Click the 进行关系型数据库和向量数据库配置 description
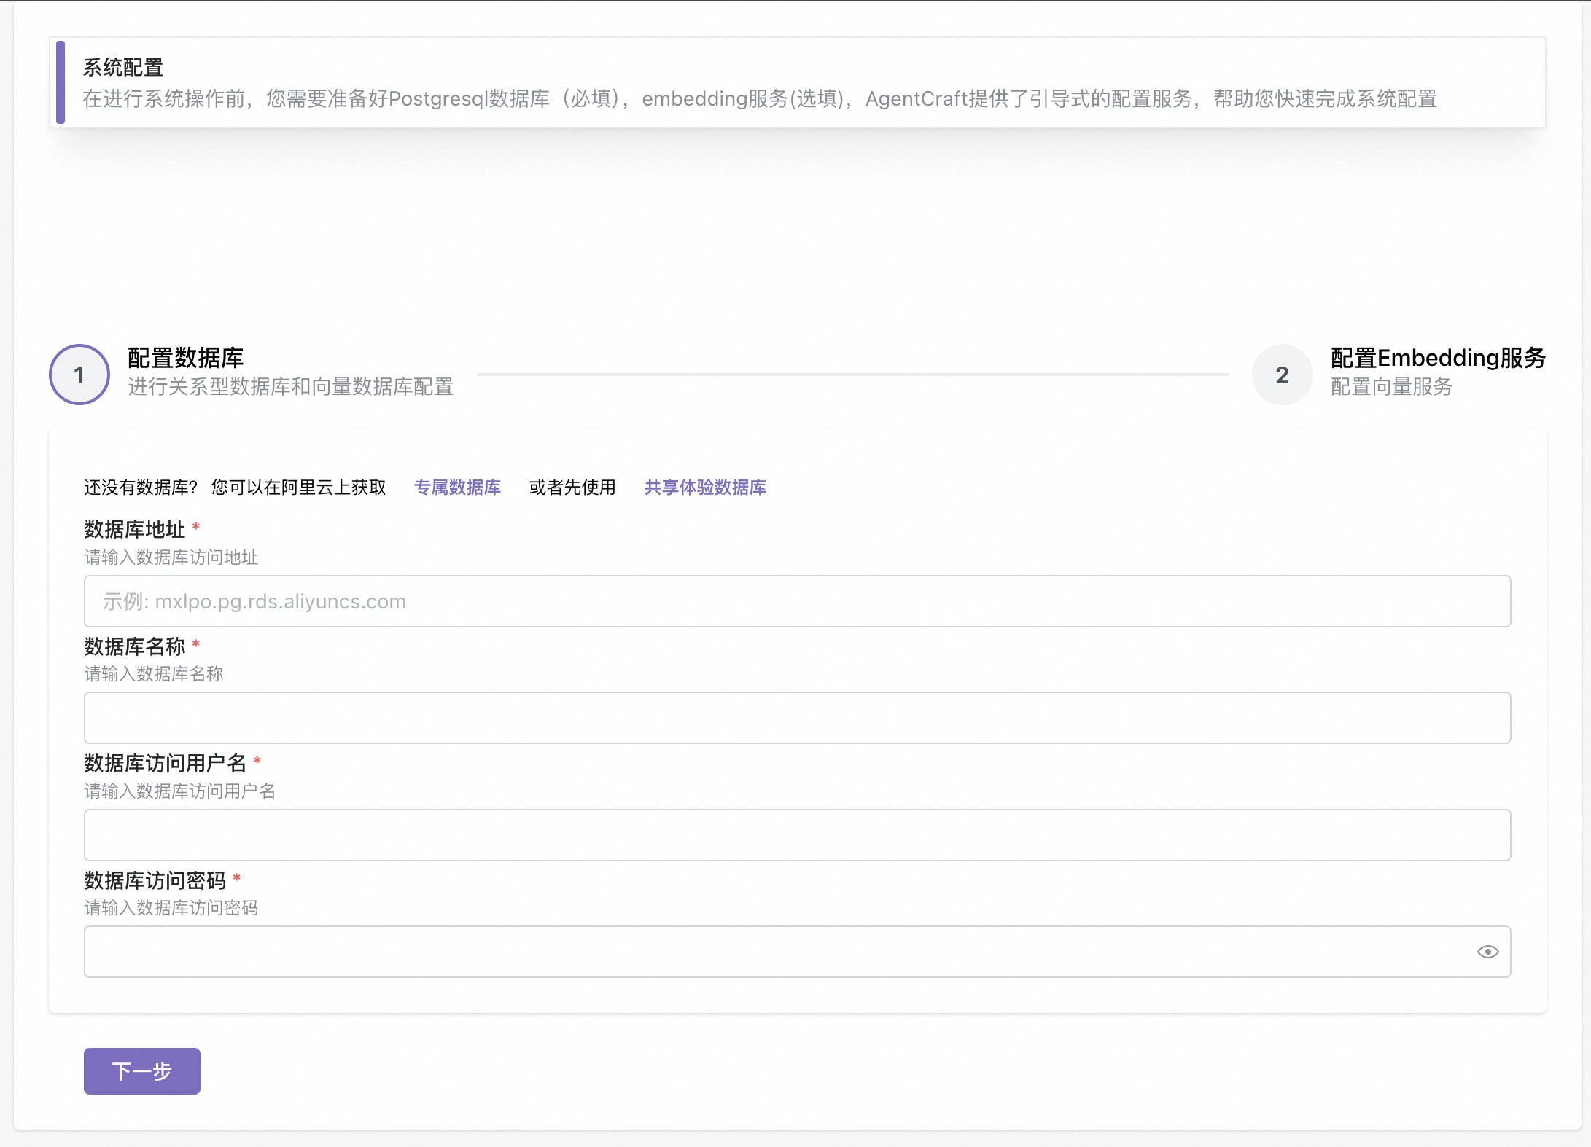 [x=290, y=387]
